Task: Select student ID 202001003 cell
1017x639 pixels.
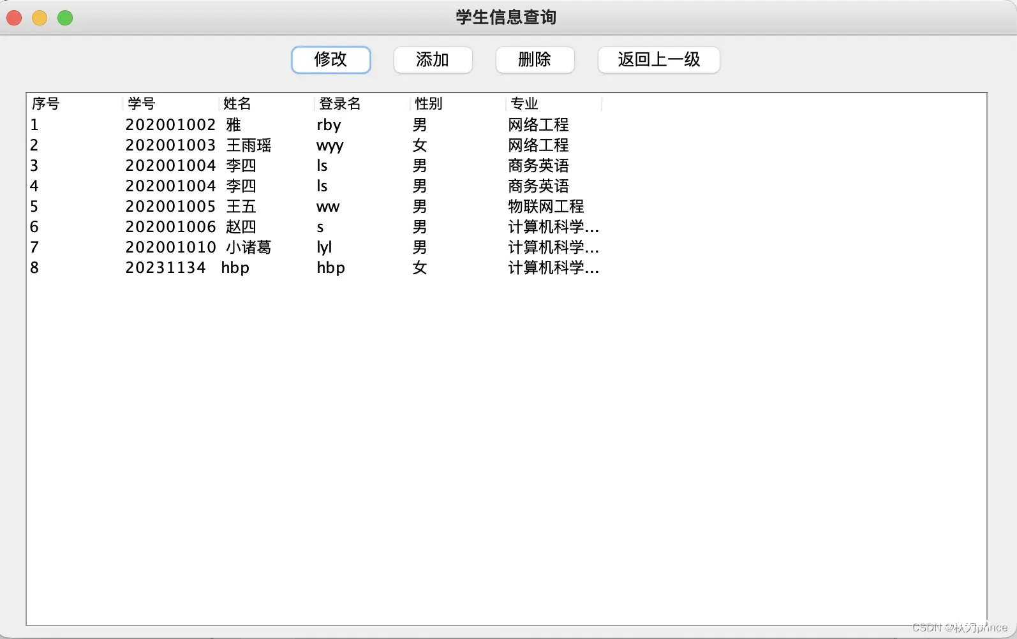Action: [170, 145]
